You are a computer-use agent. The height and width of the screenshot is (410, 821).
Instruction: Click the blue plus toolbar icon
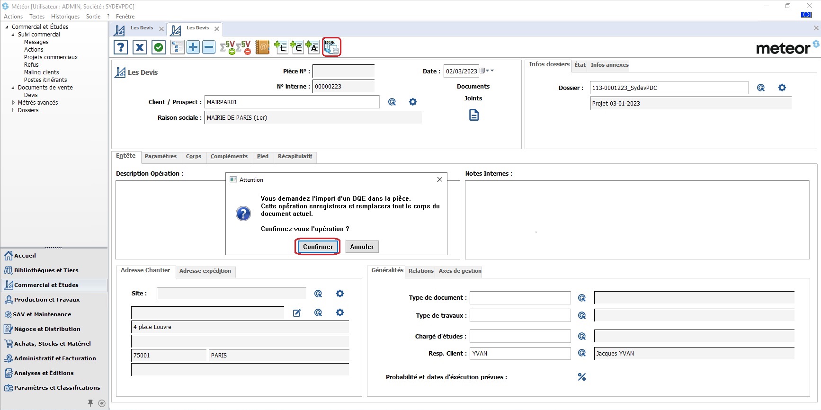(x=193, y=47)
